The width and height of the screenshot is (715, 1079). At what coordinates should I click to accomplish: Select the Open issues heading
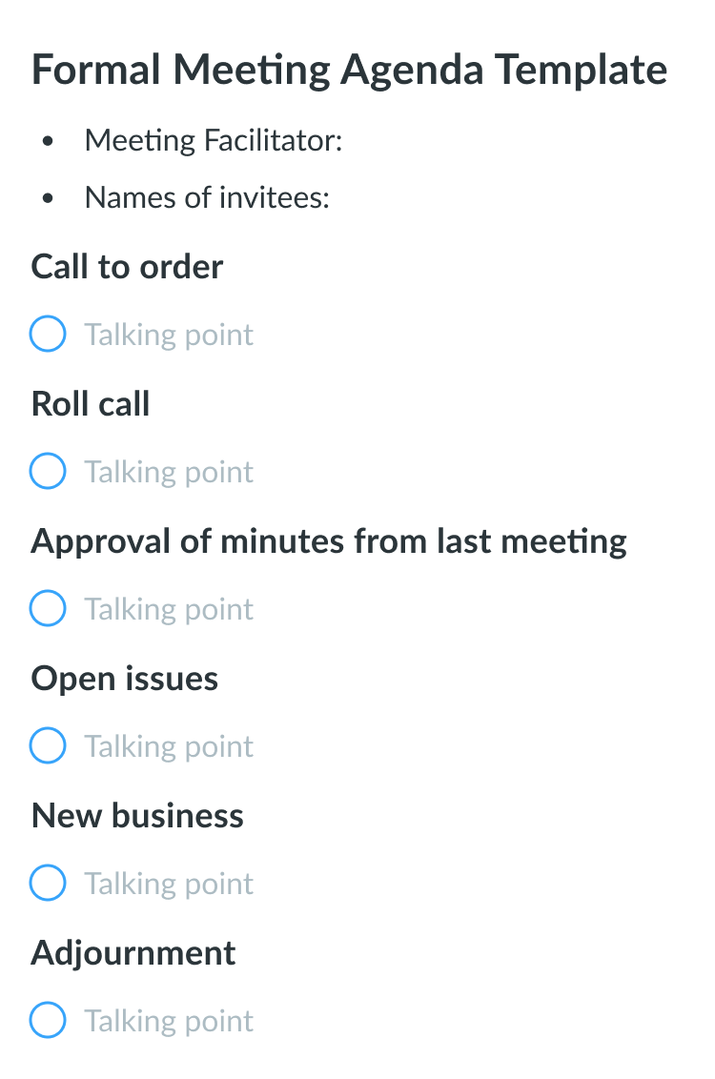(125, 680)
